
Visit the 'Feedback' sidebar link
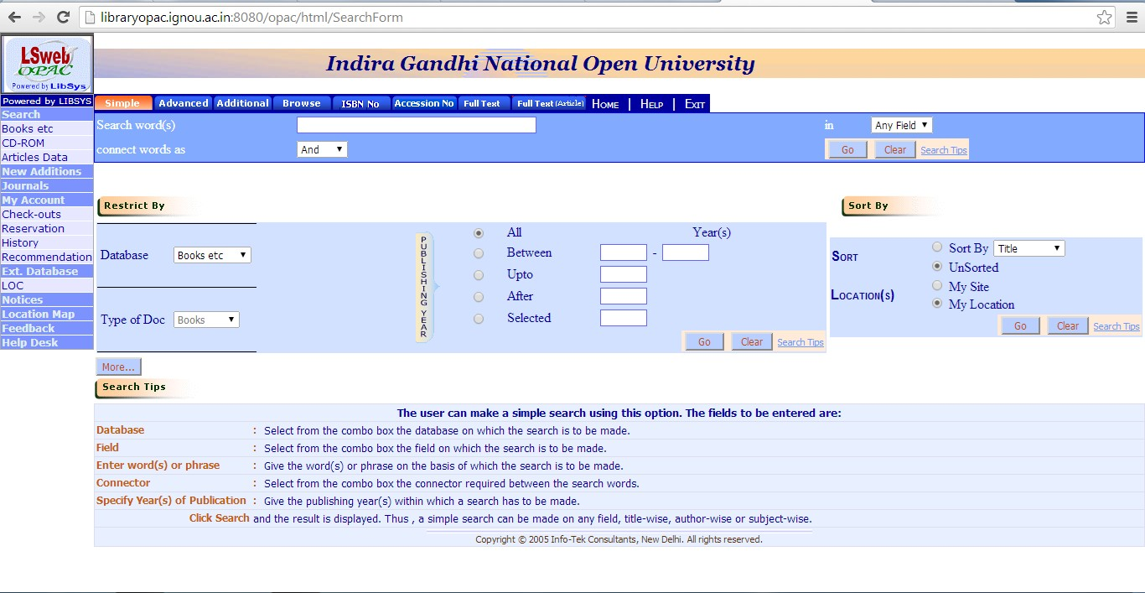click(x=28, y=328)
